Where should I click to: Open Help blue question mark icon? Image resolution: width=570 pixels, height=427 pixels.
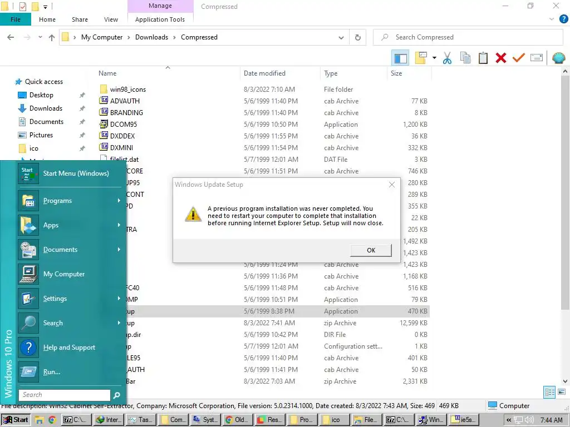563,19
